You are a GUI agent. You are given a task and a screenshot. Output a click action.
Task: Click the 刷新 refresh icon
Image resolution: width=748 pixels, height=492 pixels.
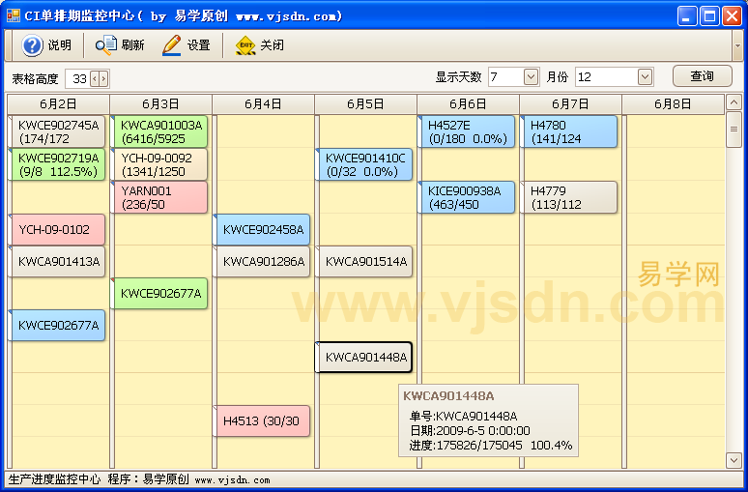pos(105,45)
